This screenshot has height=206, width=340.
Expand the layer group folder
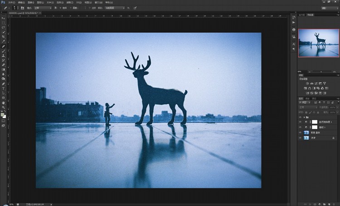(x=304, y=117)
